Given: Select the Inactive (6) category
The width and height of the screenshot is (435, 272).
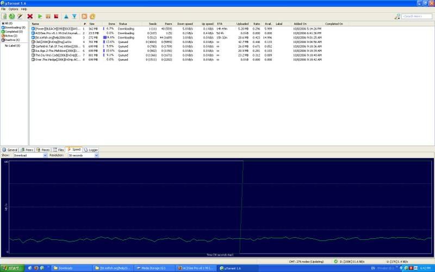Looking at the screenshot, I should click(x=10, y=40).
